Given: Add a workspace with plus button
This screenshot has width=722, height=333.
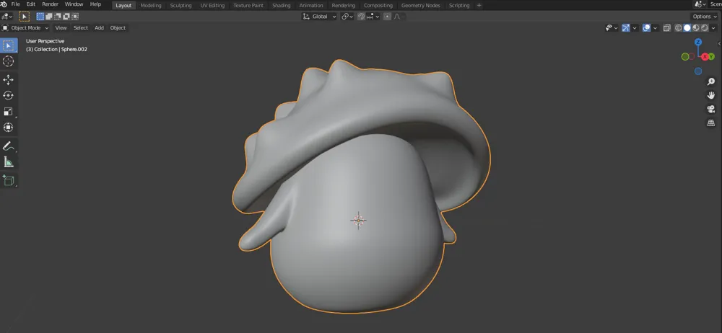Looking at the screenshot, I should click(x=479, y=6).
